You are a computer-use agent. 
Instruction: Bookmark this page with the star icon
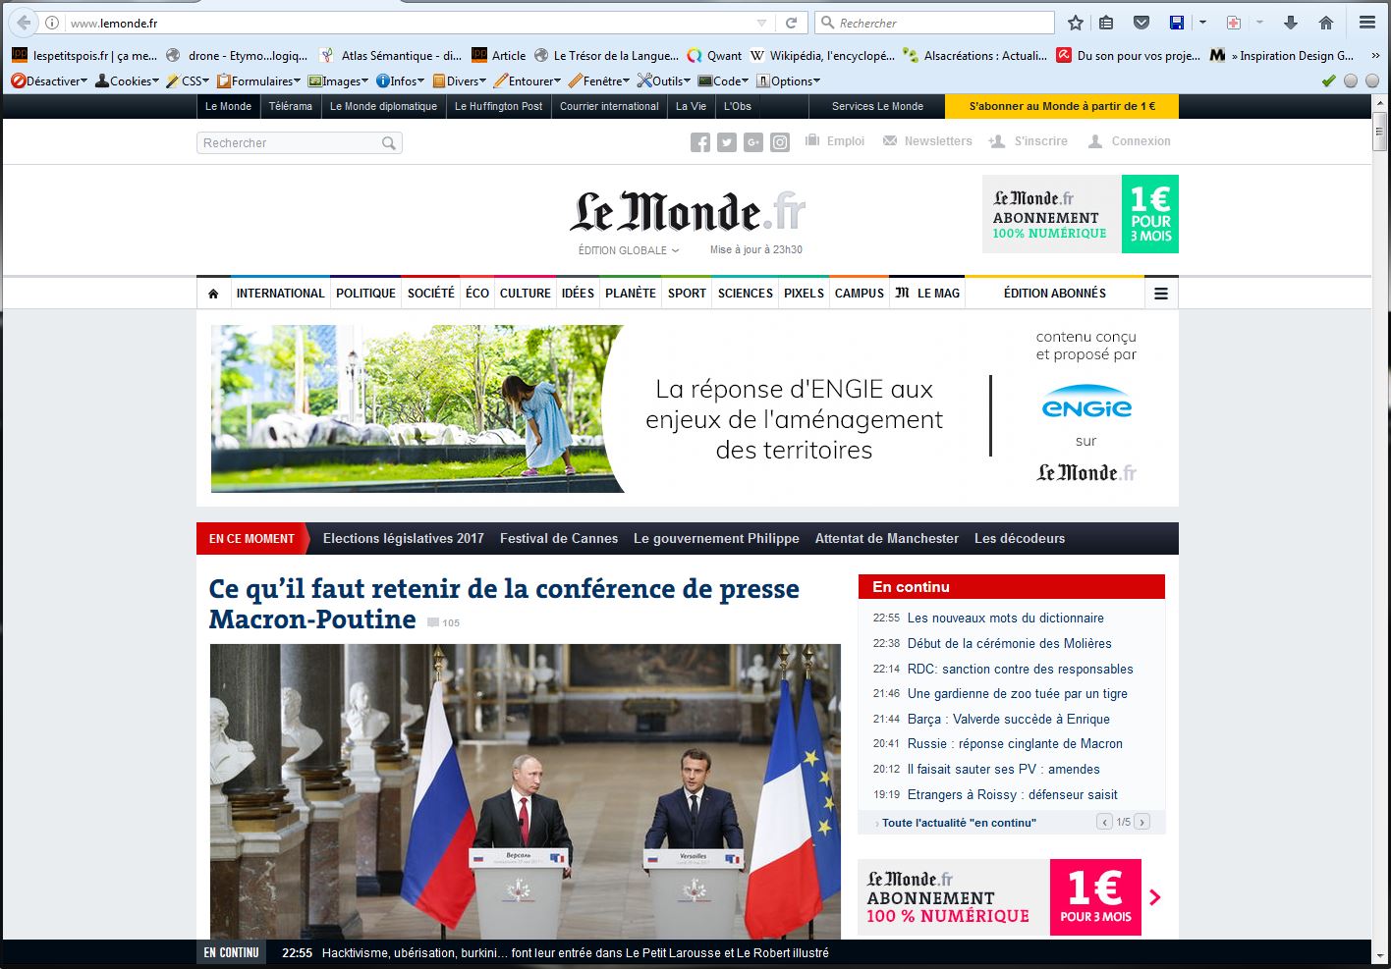click(x=1076, y=23)
